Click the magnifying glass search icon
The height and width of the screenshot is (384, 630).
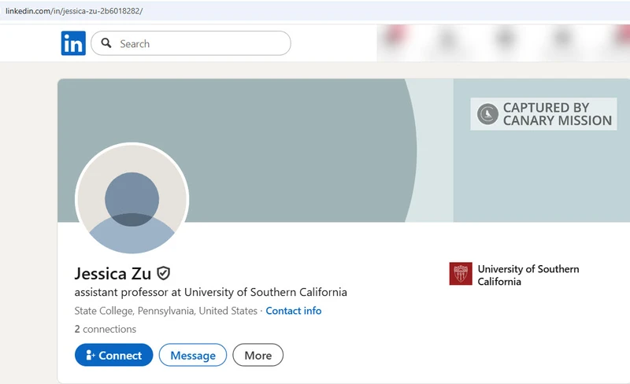[106, 44]
